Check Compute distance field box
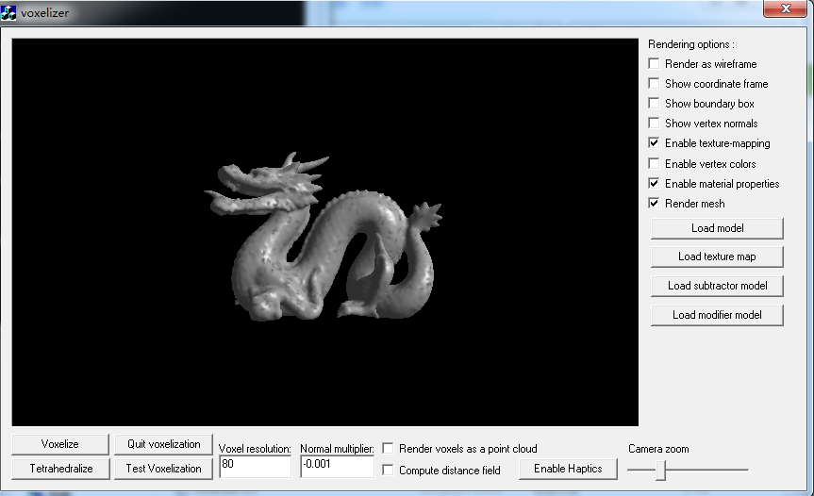Viewport: 814px width, 496px height. pos(388,470)
